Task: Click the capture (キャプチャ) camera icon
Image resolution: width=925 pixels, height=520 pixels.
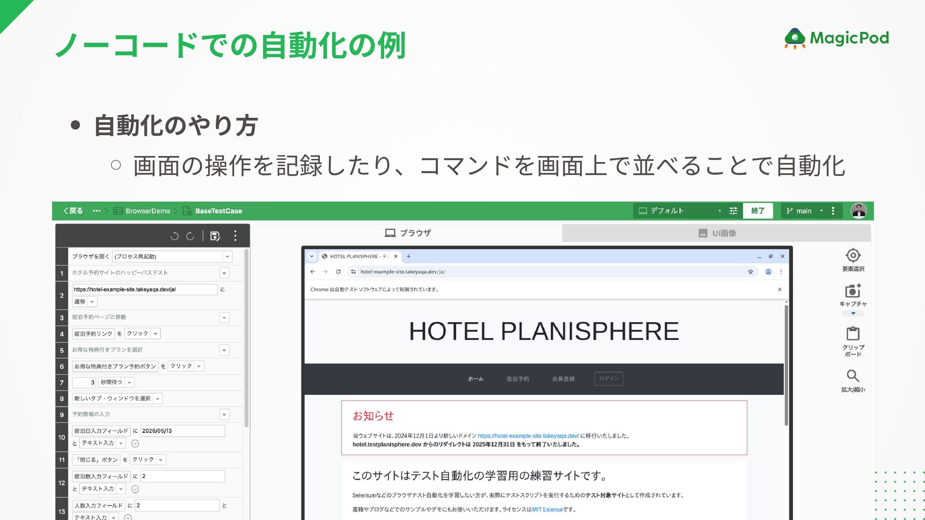Action: (x=853, y=291)
